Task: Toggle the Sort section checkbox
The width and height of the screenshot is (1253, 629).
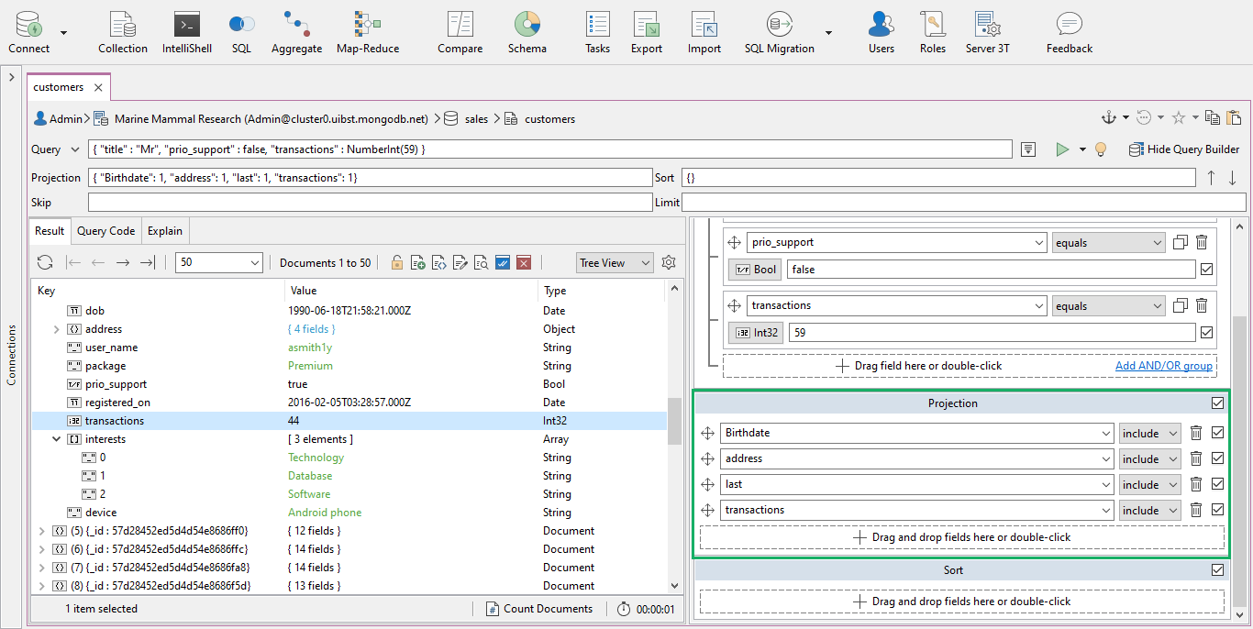Action: click(1217, 569)
